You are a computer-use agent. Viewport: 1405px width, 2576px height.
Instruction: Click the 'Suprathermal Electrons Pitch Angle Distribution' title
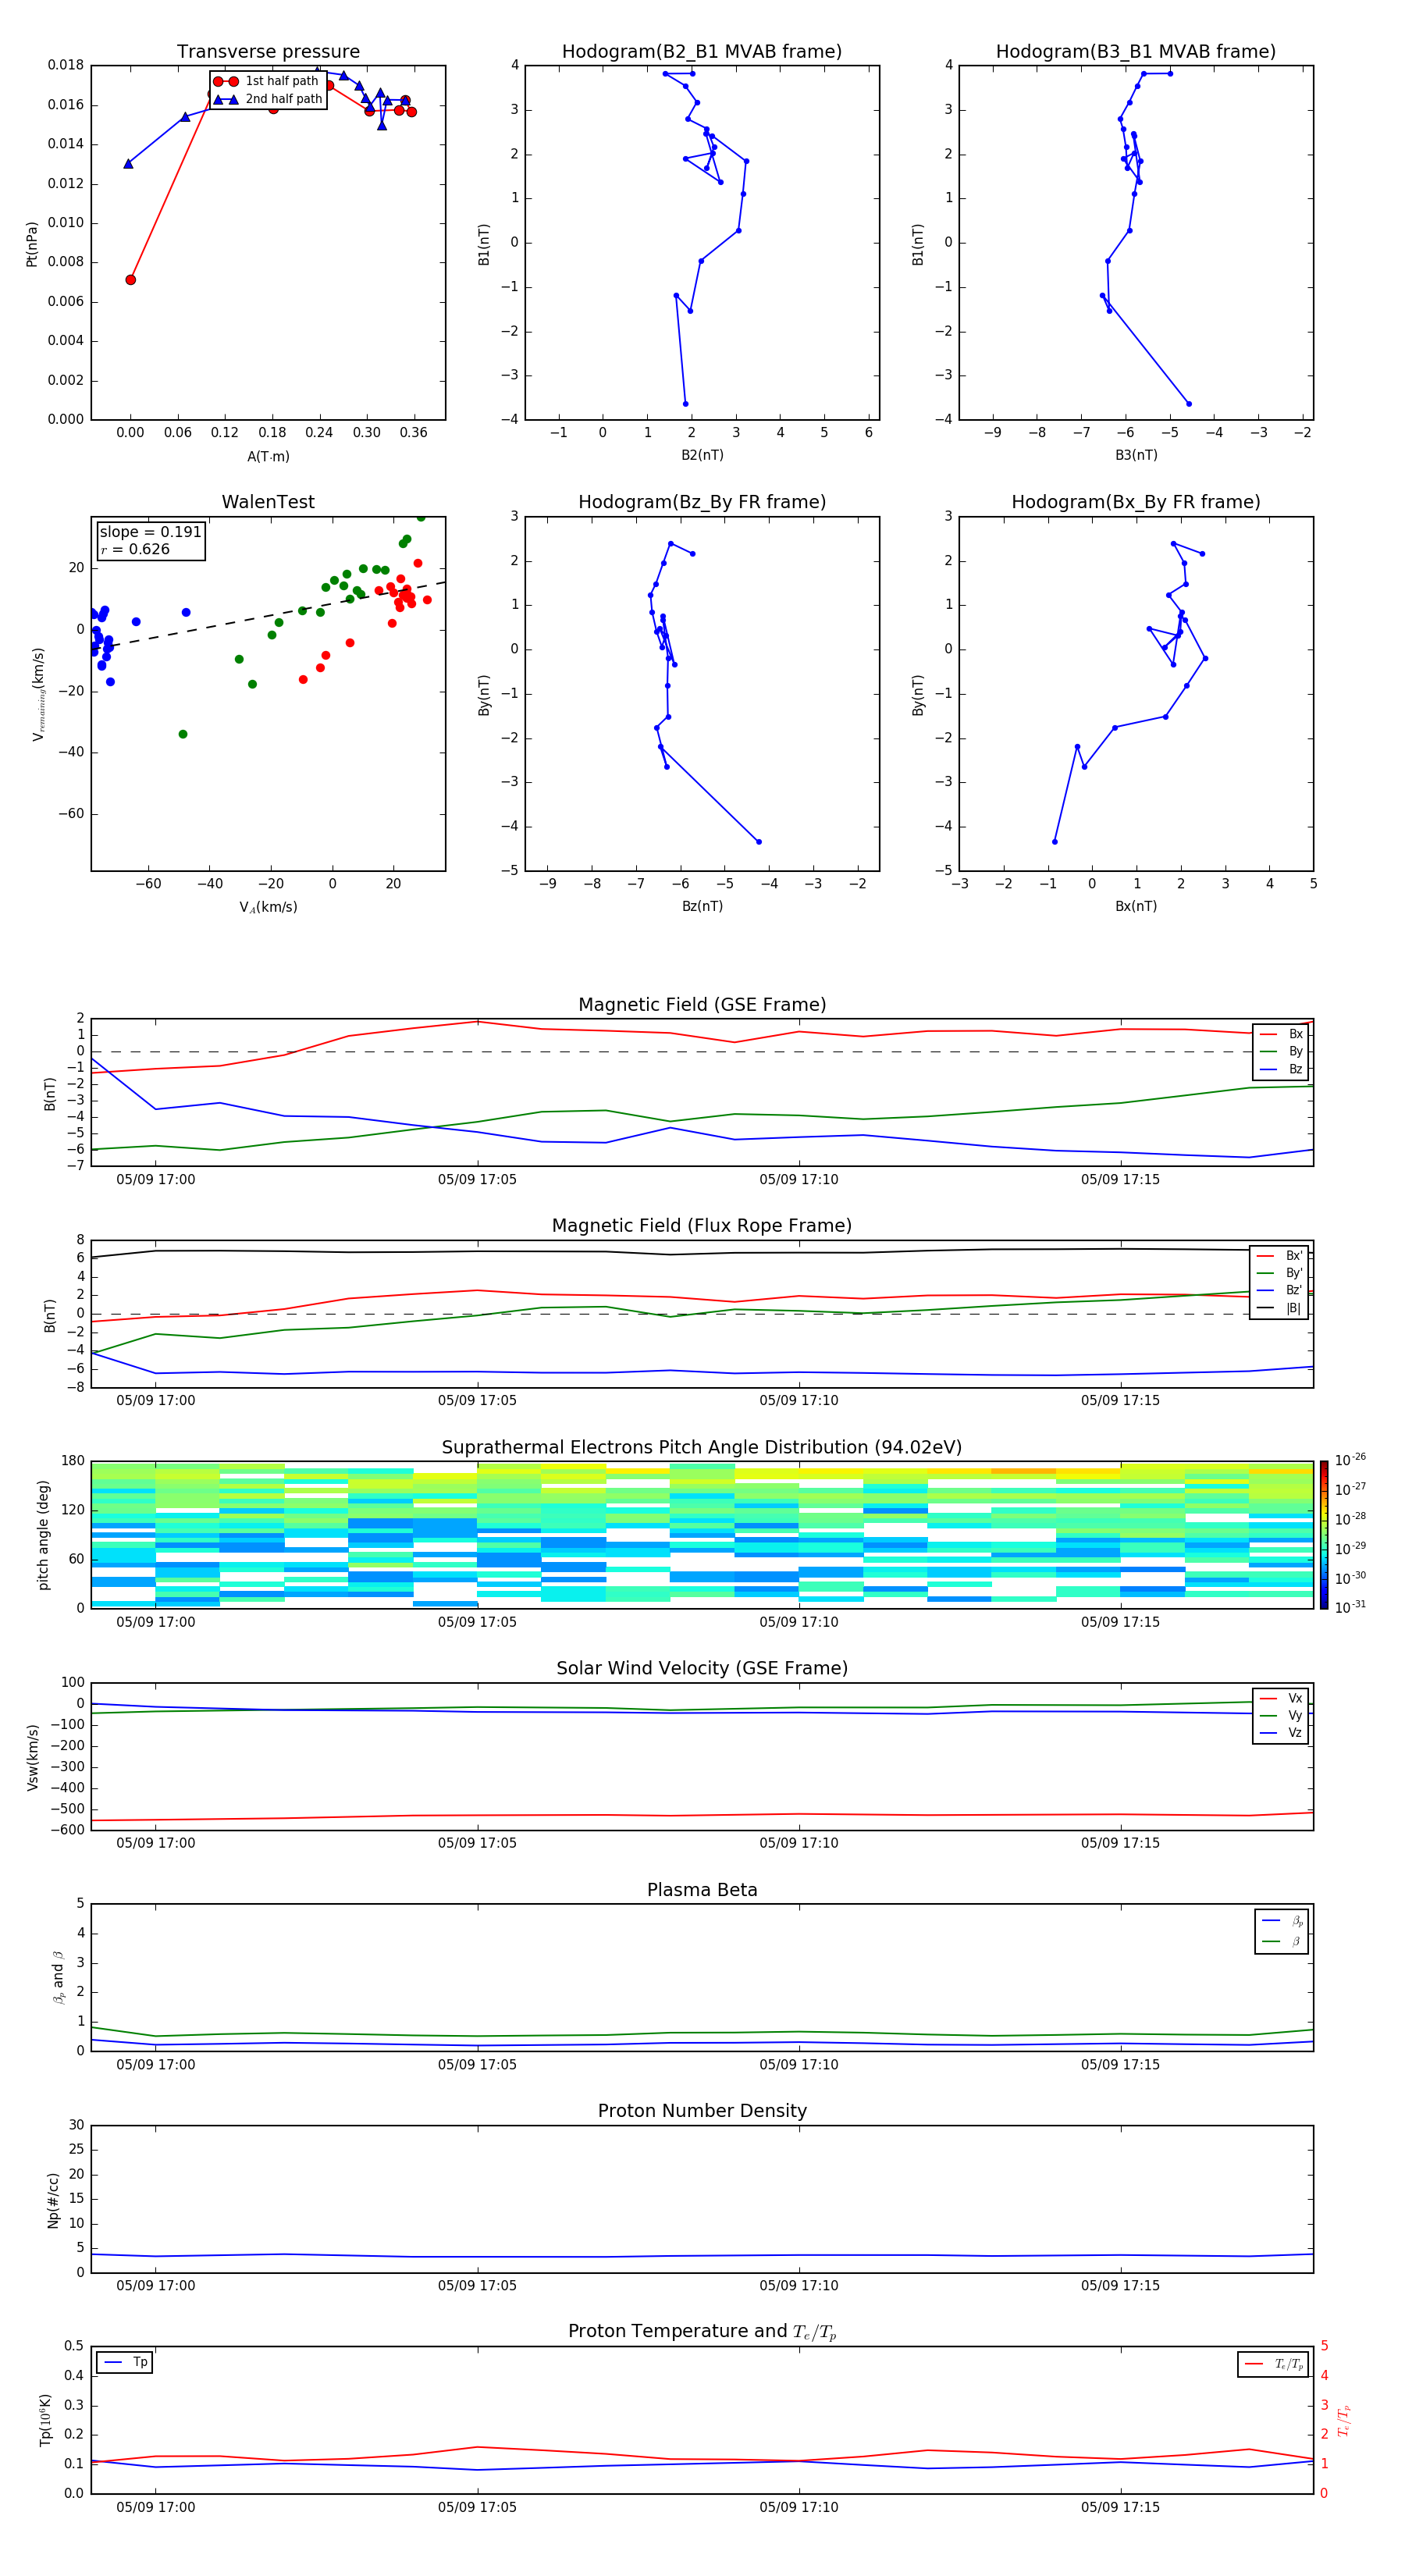coord(702,1448)
